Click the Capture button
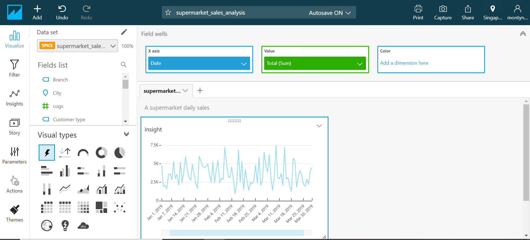This screenshot has width=530, height=240. point(443,12)
